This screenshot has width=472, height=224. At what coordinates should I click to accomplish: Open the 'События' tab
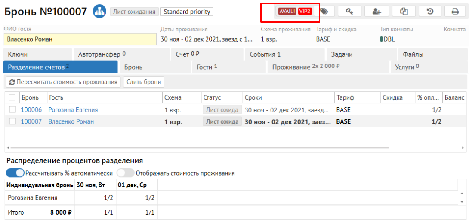pyautogui.click(x=265, y=54)
